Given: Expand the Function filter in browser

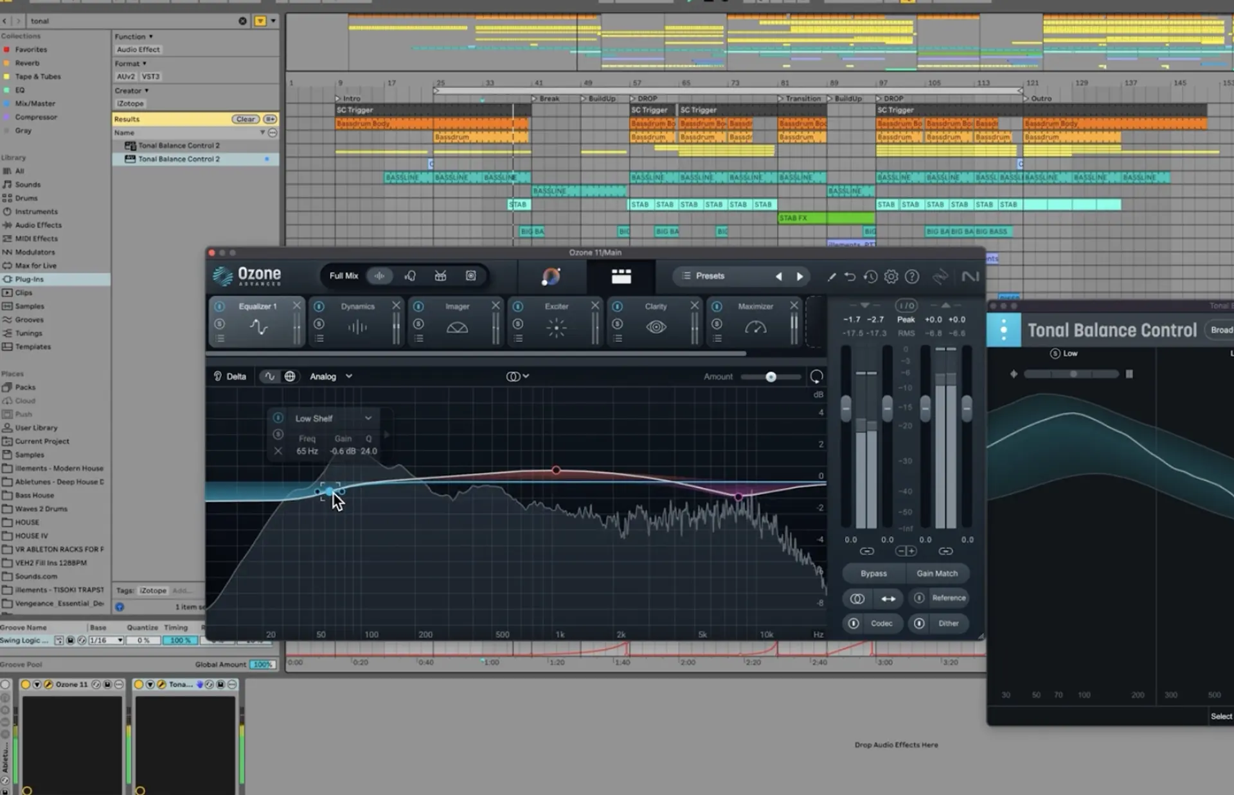Looking at the screenshot, I should tap(134, 37).
